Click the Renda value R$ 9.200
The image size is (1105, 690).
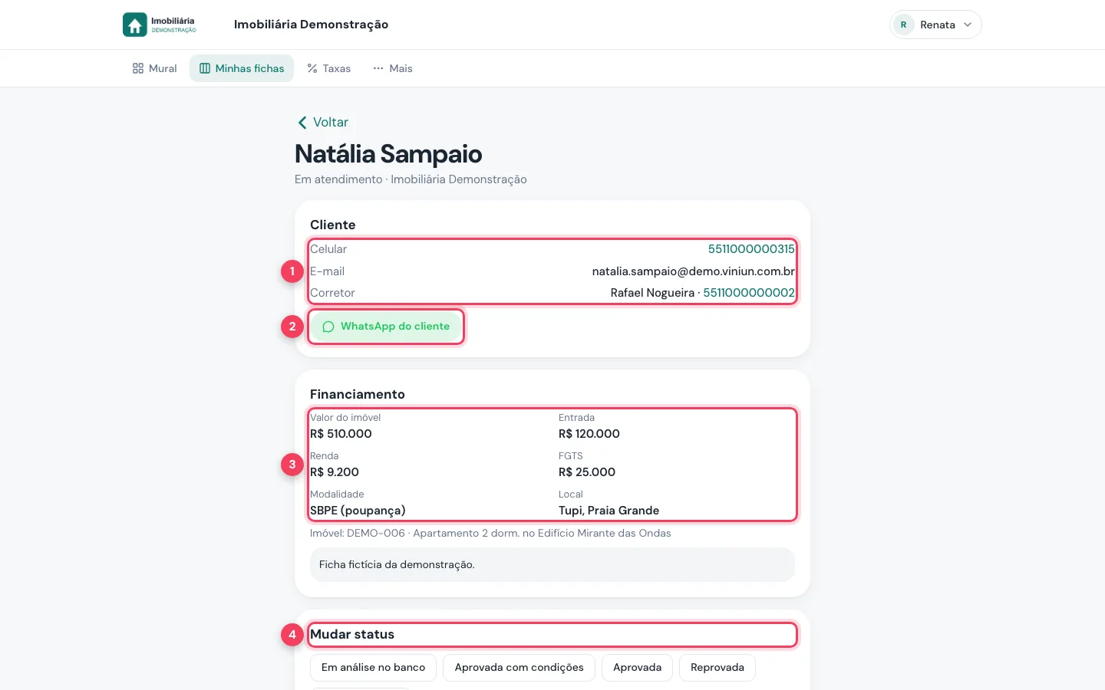335,472
